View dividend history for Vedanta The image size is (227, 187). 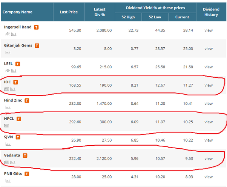coord(209,158)
